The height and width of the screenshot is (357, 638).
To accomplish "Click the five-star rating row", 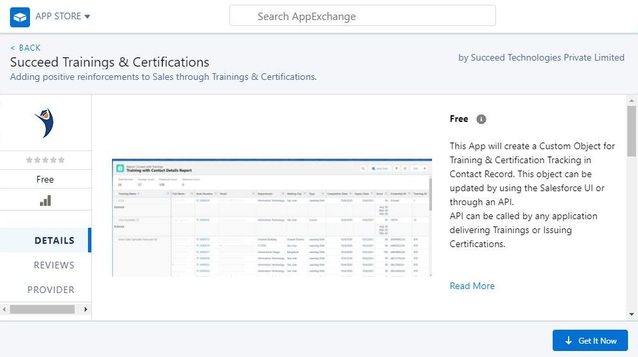I will pos(45,160).
